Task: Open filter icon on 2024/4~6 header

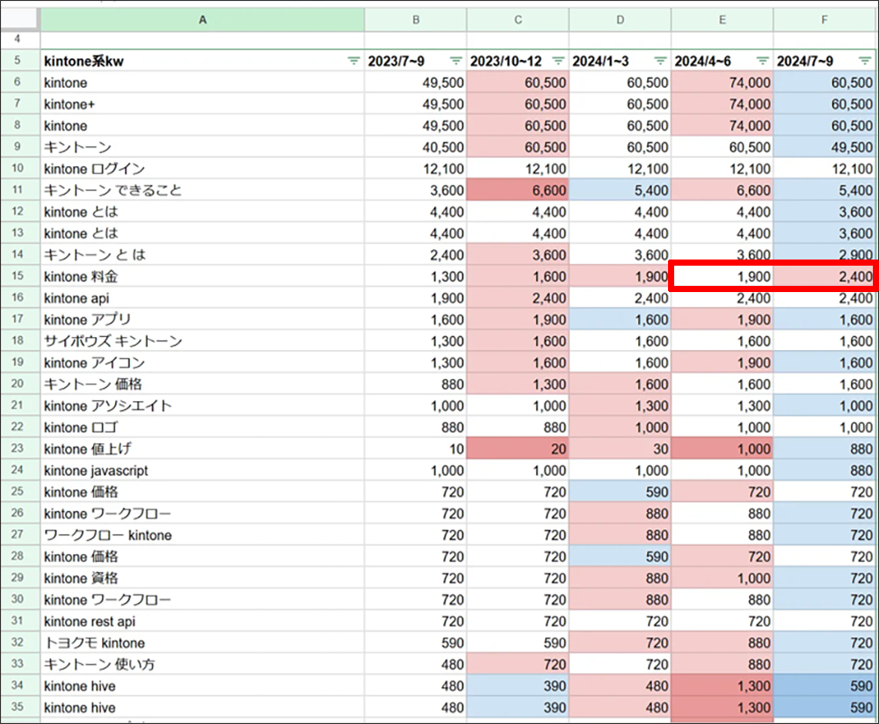Action: (763, 61)
